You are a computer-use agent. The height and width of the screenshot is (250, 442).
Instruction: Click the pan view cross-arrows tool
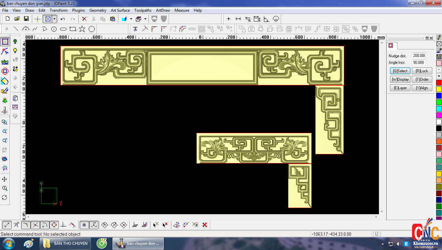(x=5, y=179)
